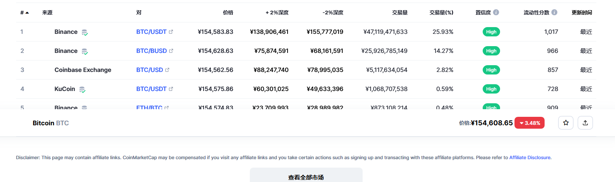Open the KuCoin BTC/USDT pair link
Image resolution: width=615 pixels, height=182 pixels.
click(x=151, y=89)
